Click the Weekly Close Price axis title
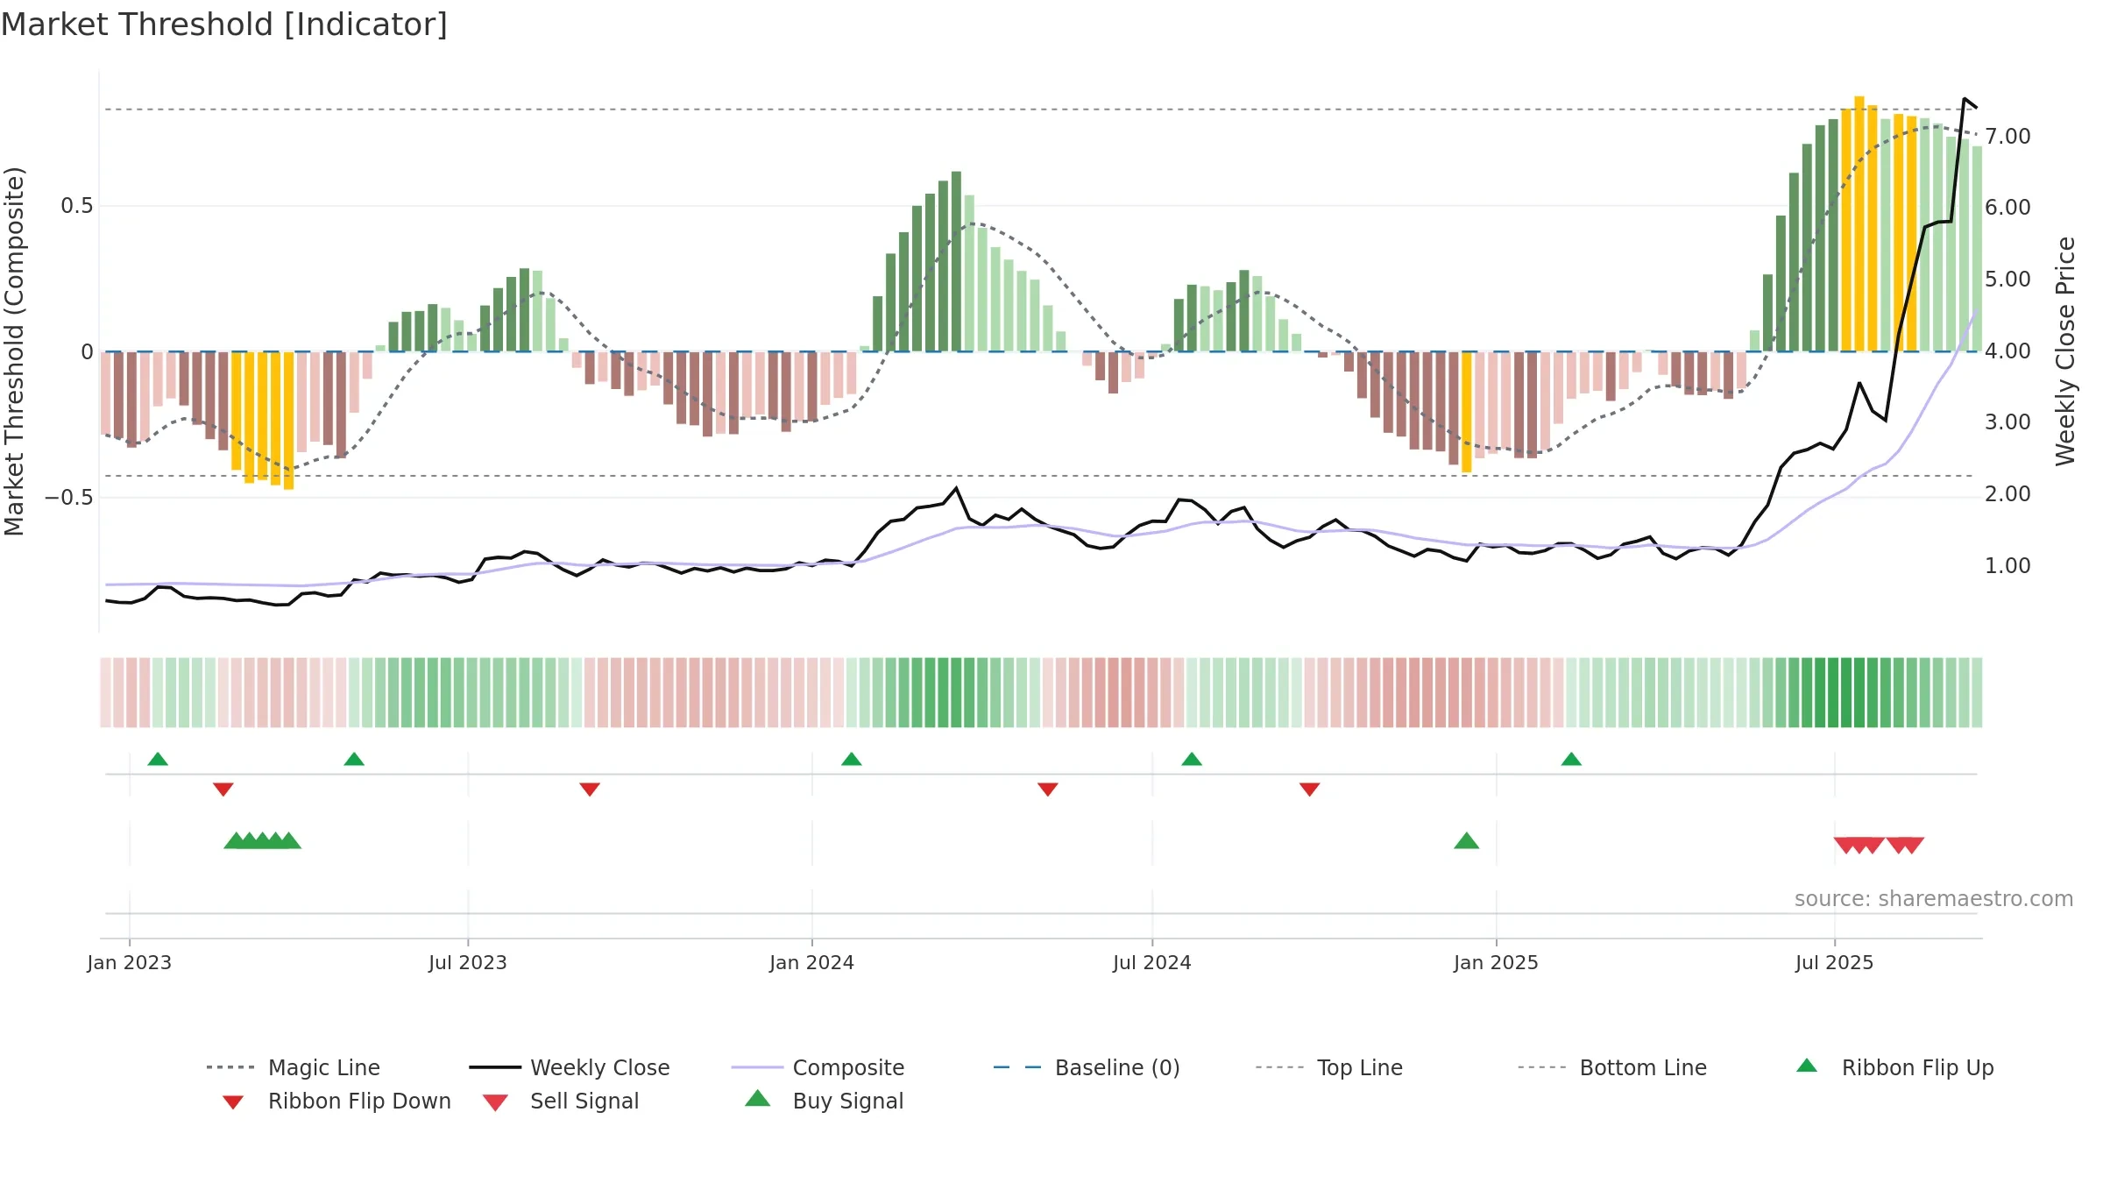The height and width of the screenshot is (1183, 2103). (2065, 351)
